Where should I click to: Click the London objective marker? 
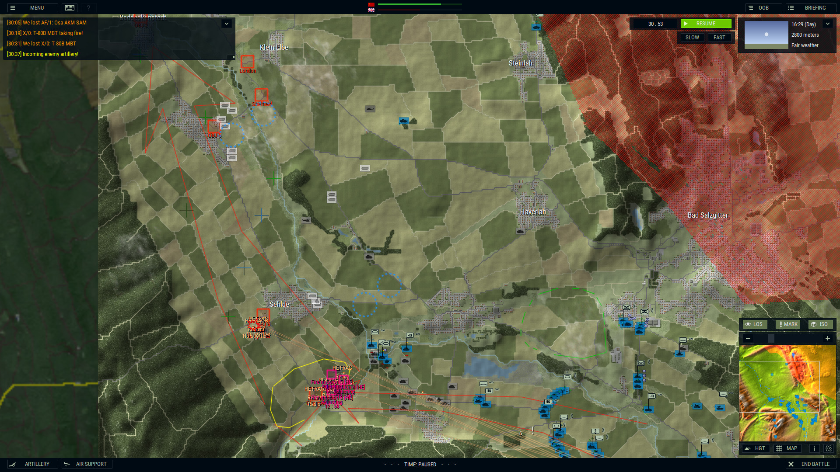(x=247, y=62)
